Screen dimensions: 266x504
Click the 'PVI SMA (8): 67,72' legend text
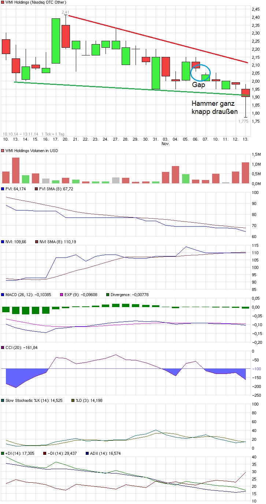coord(57,189)
